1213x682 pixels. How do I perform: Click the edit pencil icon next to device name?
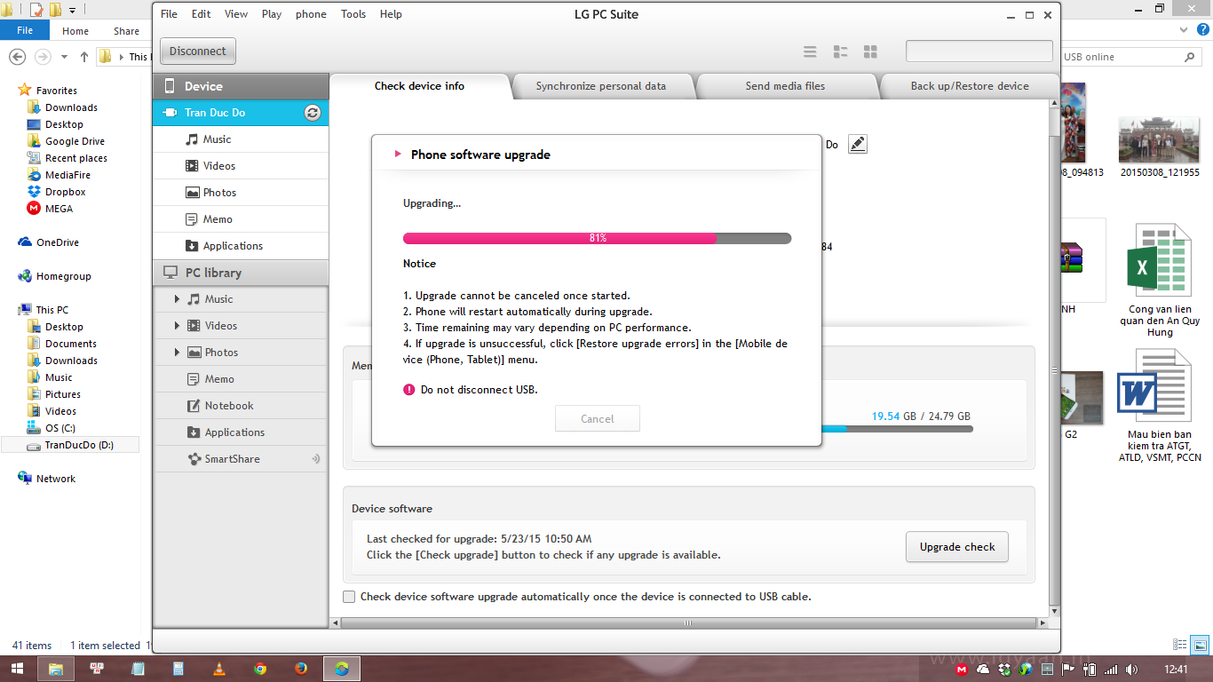click(x=857, y=144)
